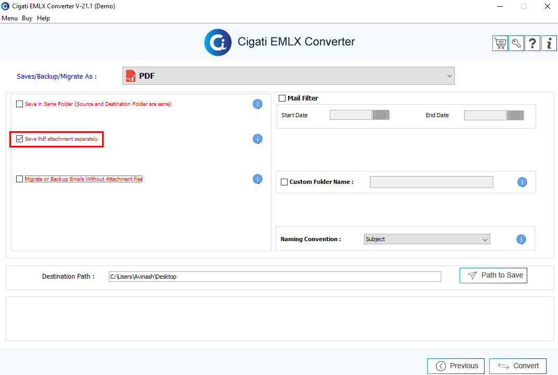Show info for Naming Convention
This screenshot has width=558, height=375.
click(522, 240)
